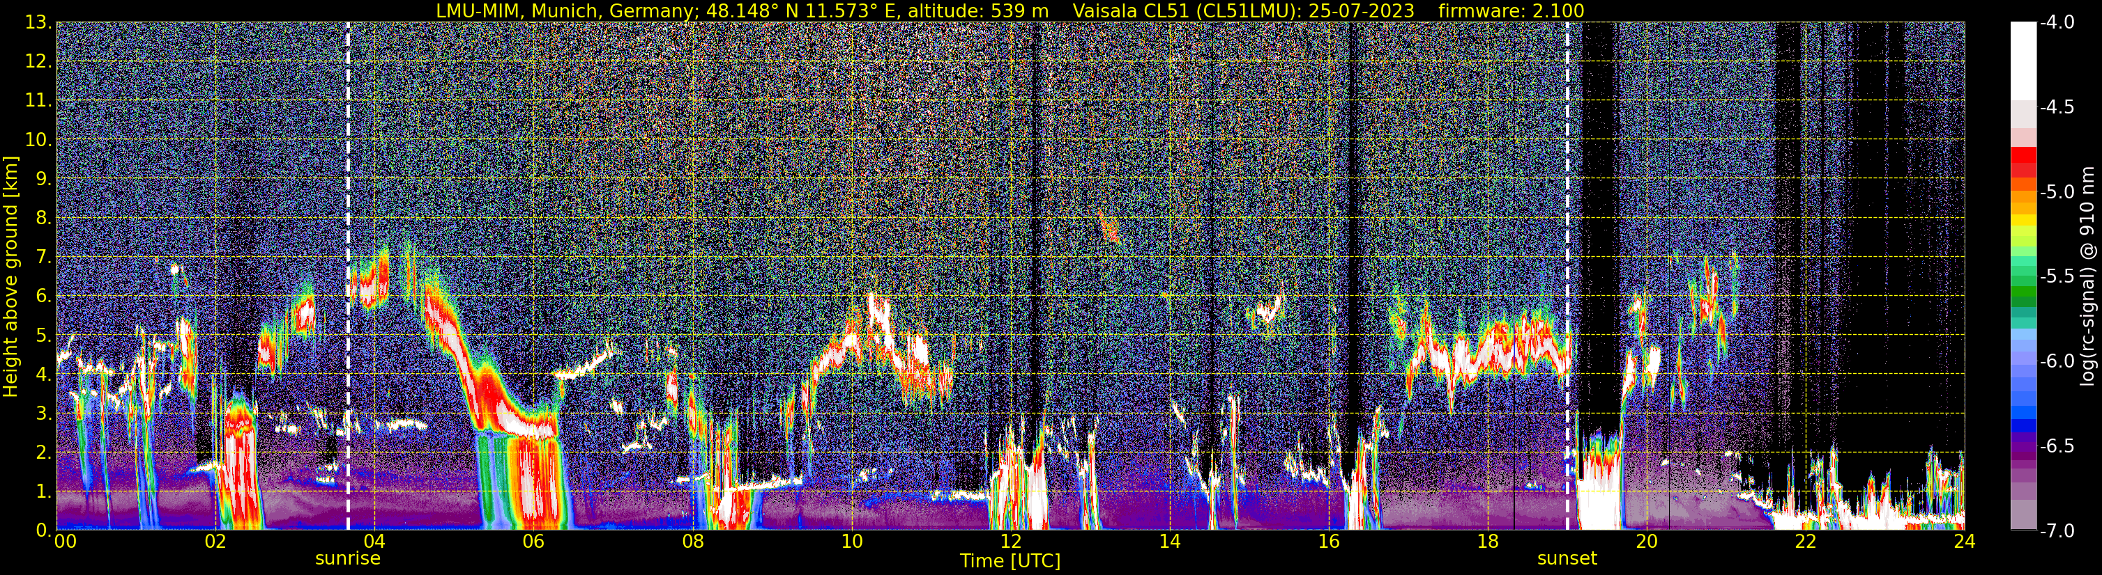Click the 'log(rc-signal) @ 910 nm' colorbar label
2102x575 pixels.
pyautogui.click(x=2088, y=276)
